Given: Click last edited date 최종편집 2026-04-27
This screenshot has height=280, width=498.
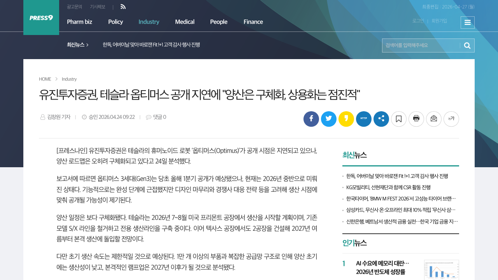Looking at the screenshot, I should click(448, 7).
